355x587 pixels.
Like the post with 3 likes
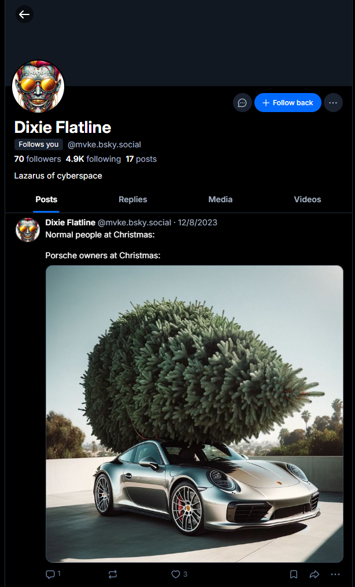[179, 574]
